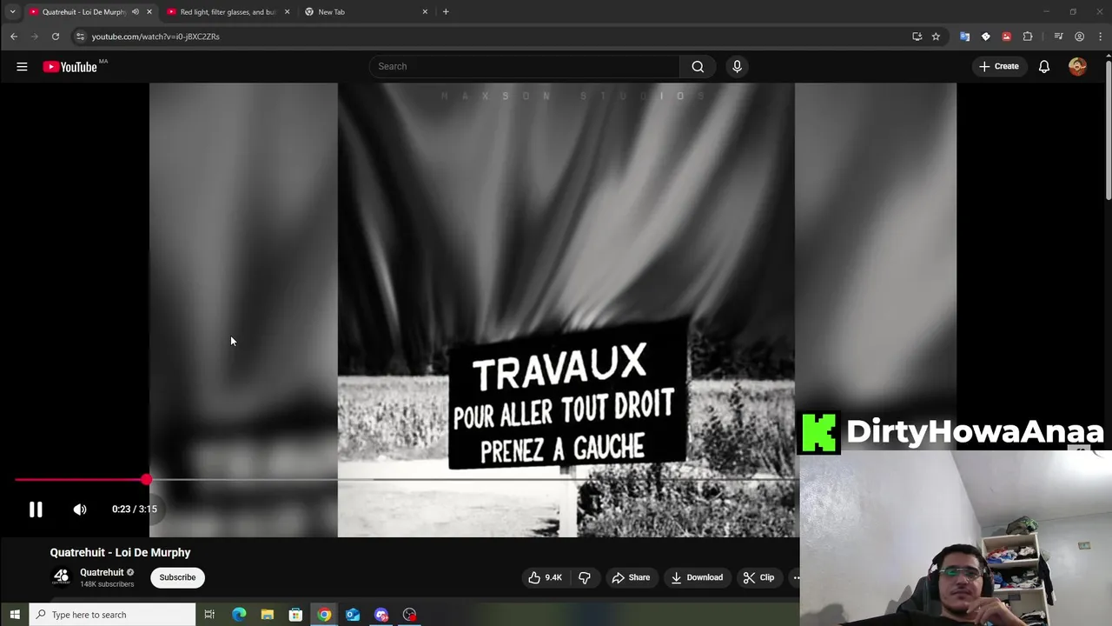Focus the YouTube search field
The width and height of the screenshot is (1112, 626).
[x=525, y=66]
